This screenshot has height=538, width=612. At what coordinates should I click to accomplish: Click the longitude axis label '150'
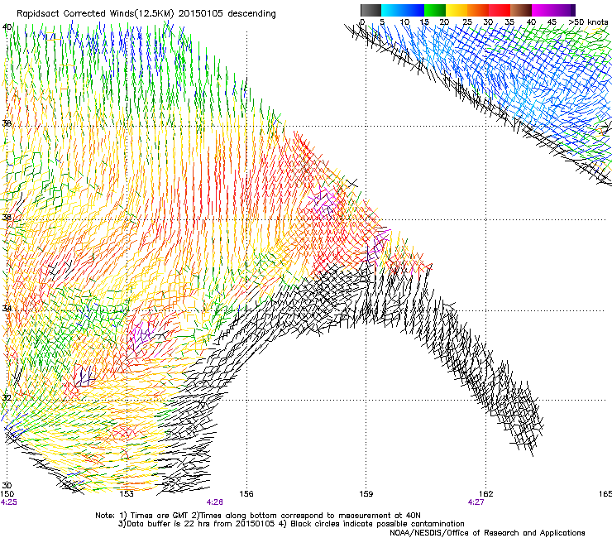pos(7,494)
